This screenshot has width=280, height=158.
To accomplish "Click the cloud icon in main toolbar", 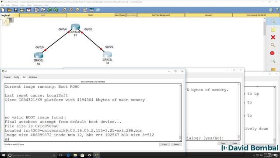I will point(98,10).
